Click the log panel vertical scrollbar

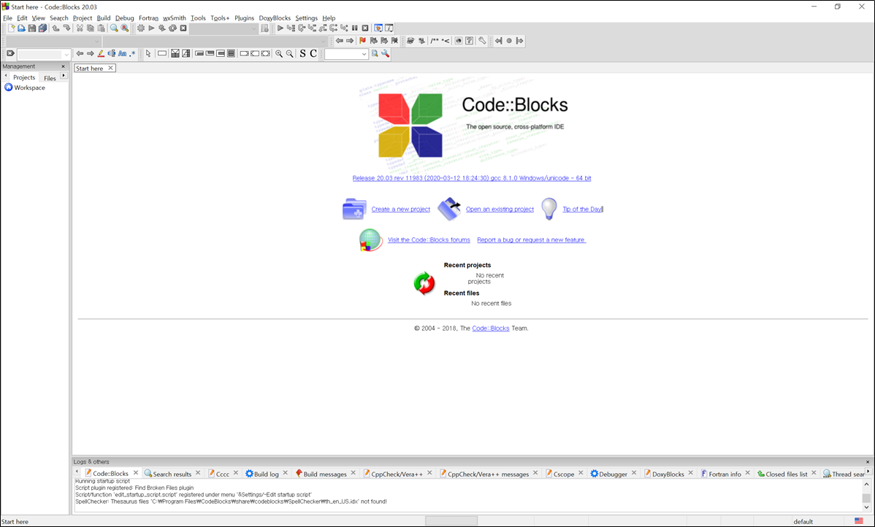click(x=866, y=495)
